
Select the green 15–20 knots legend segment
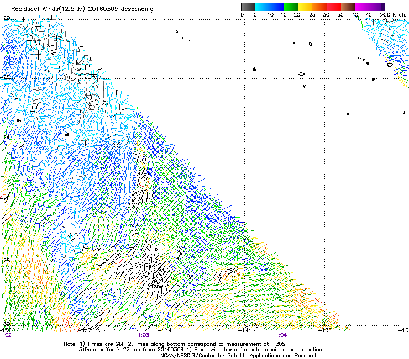click(291, 7)
